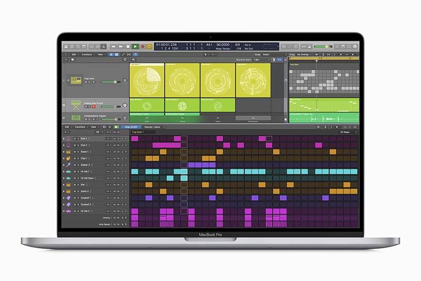421x281 pixels.
Task: Solo the Kick 2 row
Action: pyautogui.click(x=78, y=145)
